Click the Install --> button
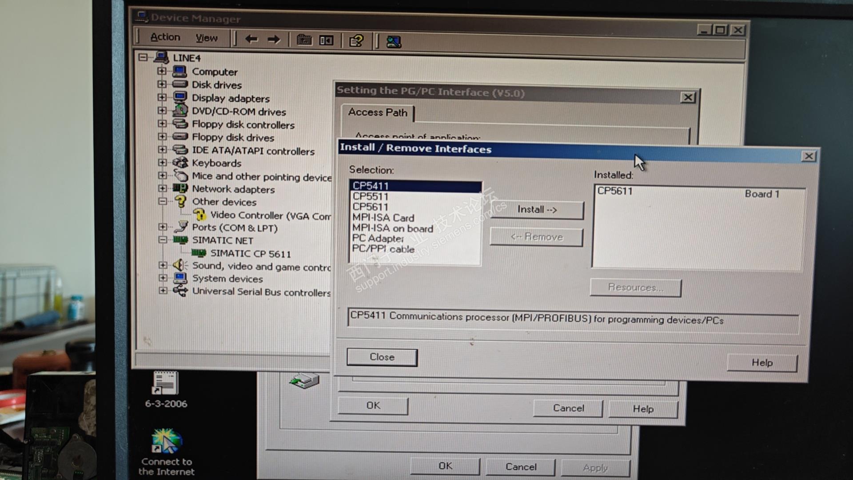Viewport: 853px width, 480px height. pos(536,210)
